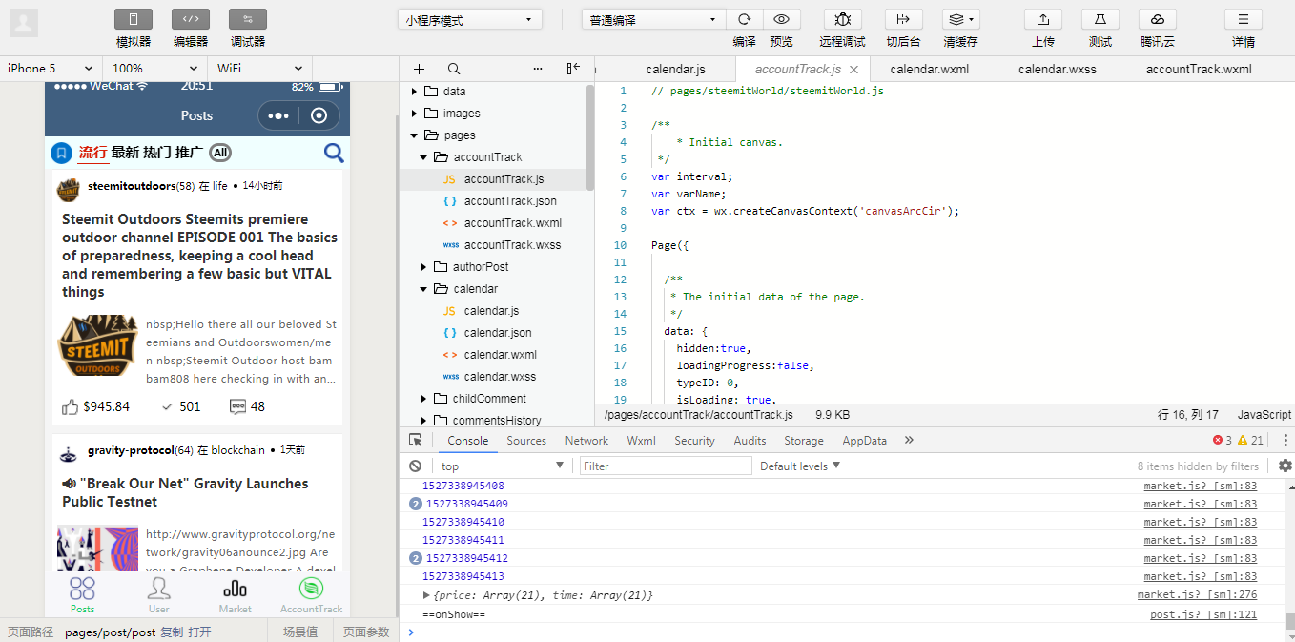Switch to Wxml devtools tab
Screen dimensions: 1295x642
click(x=641, y=441)
